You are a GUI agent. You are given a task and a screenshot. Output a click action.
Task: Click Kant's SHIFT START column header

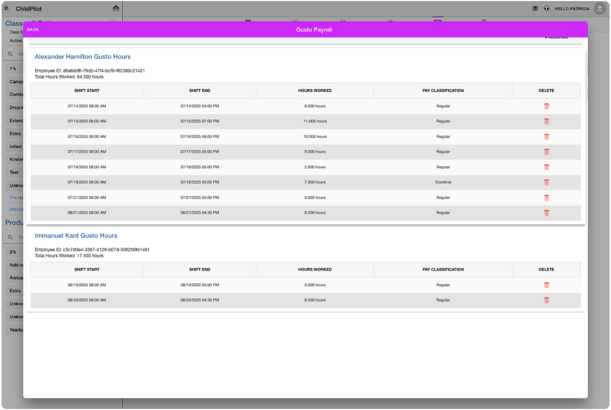click(87, 269)
